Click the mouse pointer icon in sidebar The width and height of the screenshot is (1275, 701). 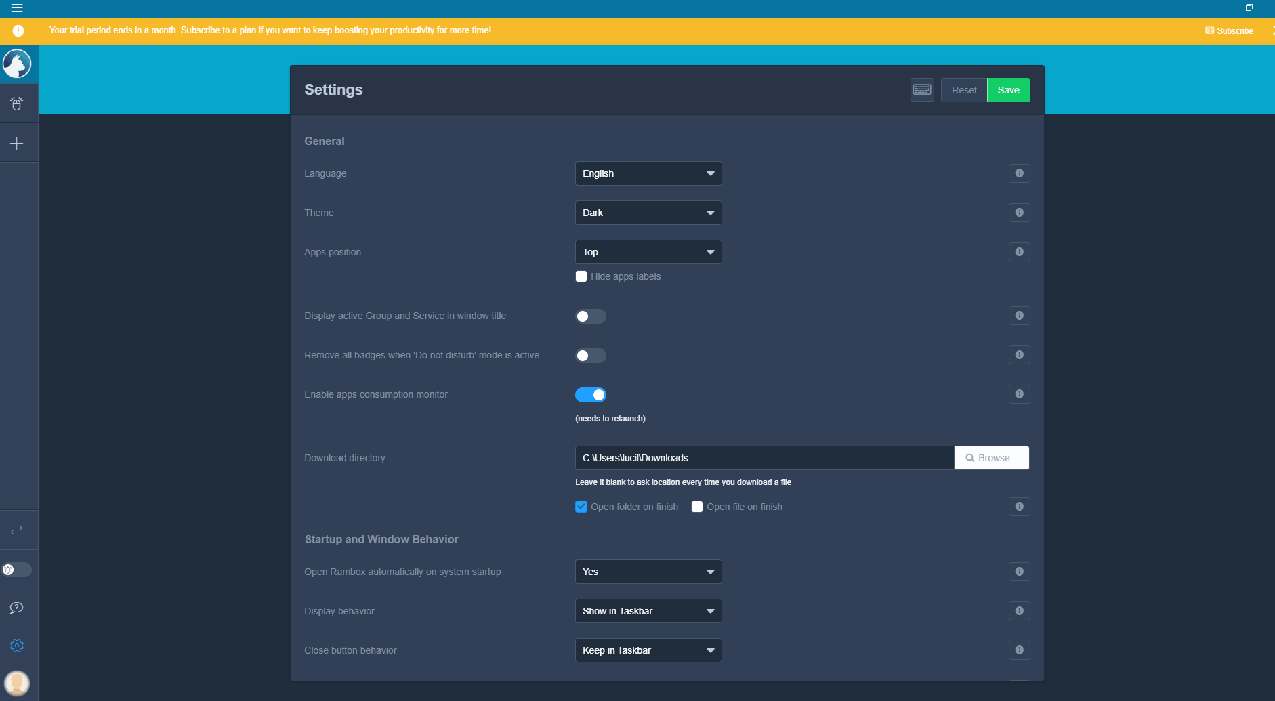coord(17,104)
